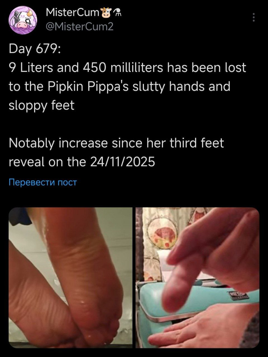Tap the flask icon beside display name
268x357 pixels.
[117, 13]
